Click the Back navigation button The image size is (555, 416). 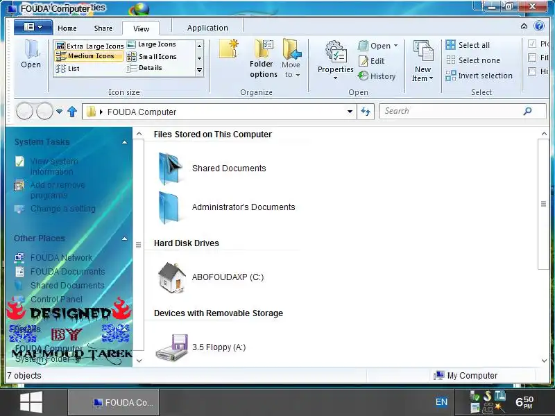coord(24,112)
